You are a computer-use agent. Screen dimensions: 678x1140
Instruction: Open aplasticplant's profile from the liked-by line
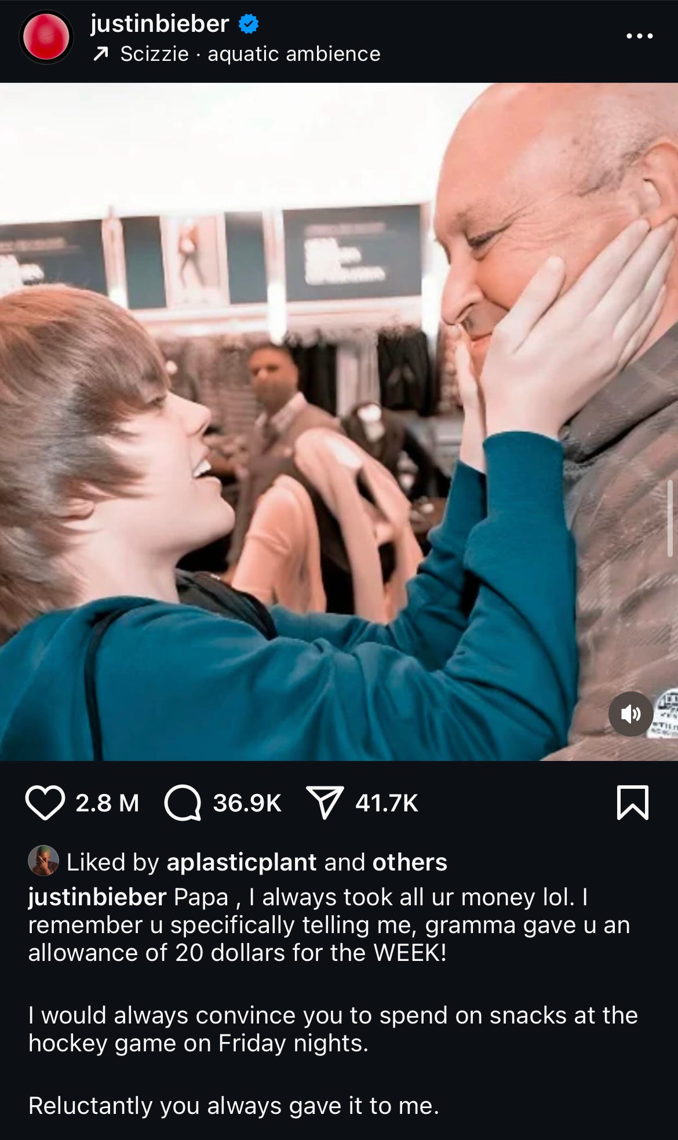tap(242, 862)
